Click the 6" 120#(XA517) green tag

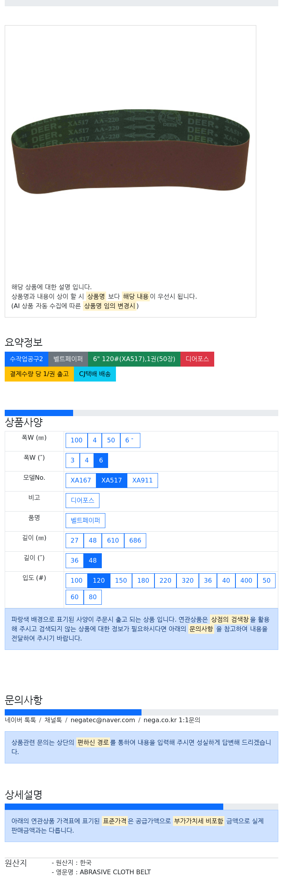click(x=134, y=359)
